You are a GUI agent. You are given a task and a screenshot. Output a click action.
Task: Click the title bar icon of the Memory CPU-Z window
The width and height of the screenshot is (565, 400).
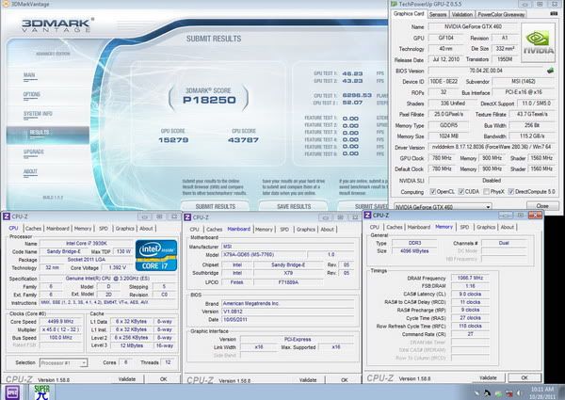pos(367,216)
